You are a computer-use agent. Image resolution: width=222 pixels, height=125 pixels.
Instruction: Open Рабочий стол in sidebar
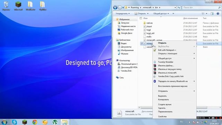(x=127, y=30)
